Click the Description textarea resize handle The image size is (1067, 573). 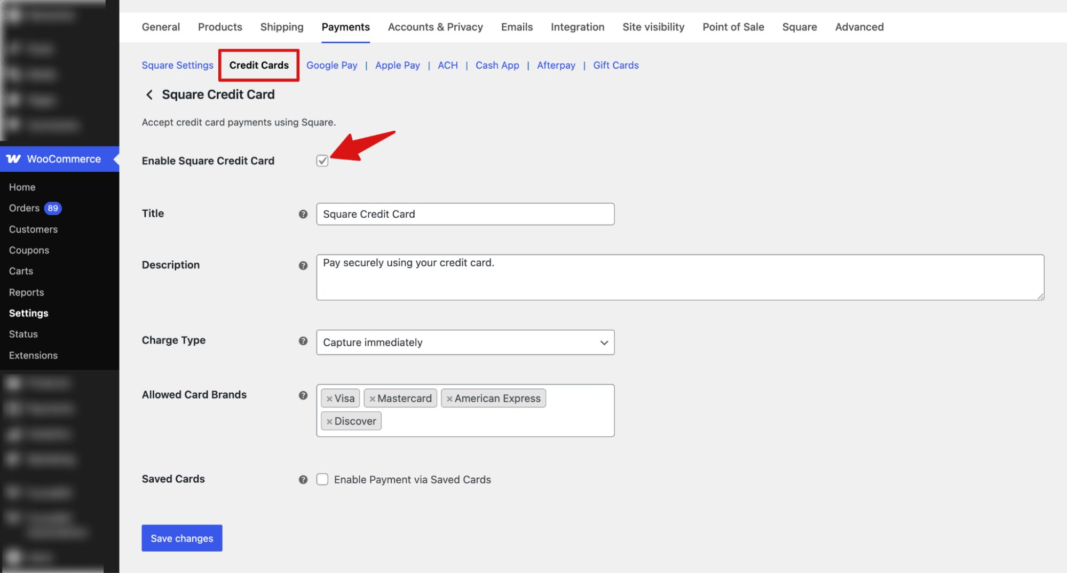[x=1040, y=297]
